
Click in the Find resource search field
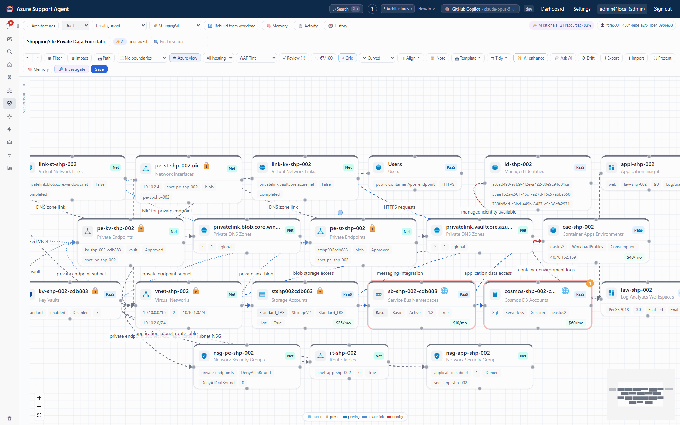tap(180, 42)
